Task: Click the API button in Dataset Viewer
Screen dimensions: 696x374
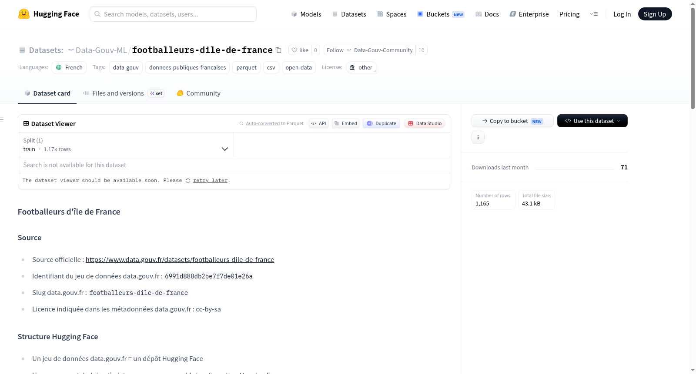Action: (x=318, y=123)
